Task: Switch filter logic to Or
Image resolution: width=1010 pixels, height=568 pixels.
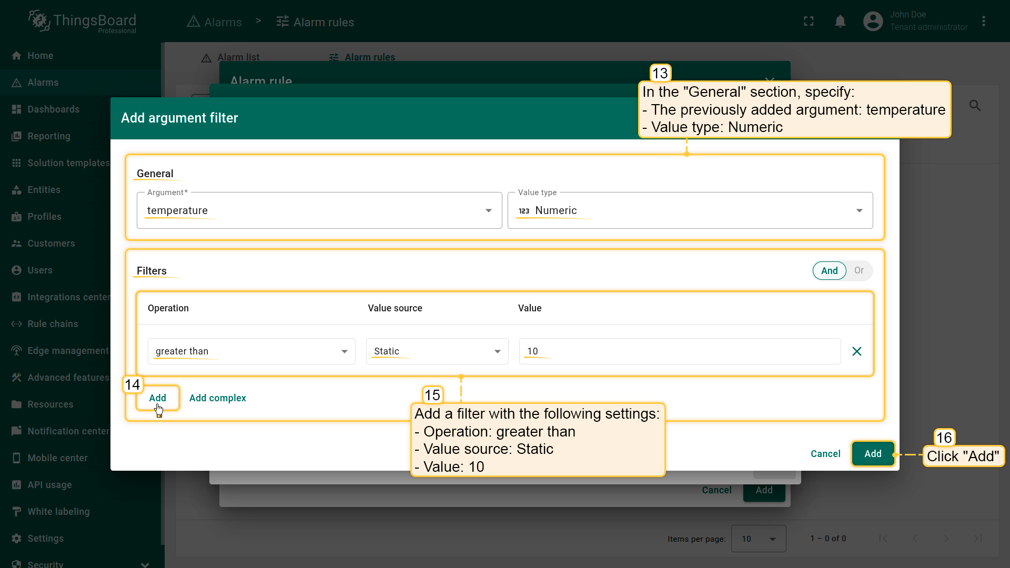Action: coord(859,270)
